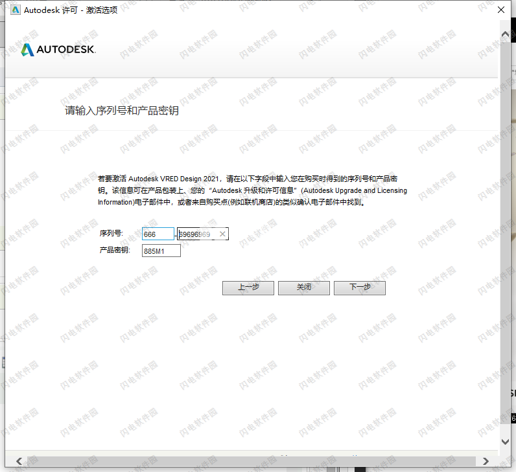Click the horizontal scrollbar right arrow
Viewport: 516px width, 472px height.
486,461
